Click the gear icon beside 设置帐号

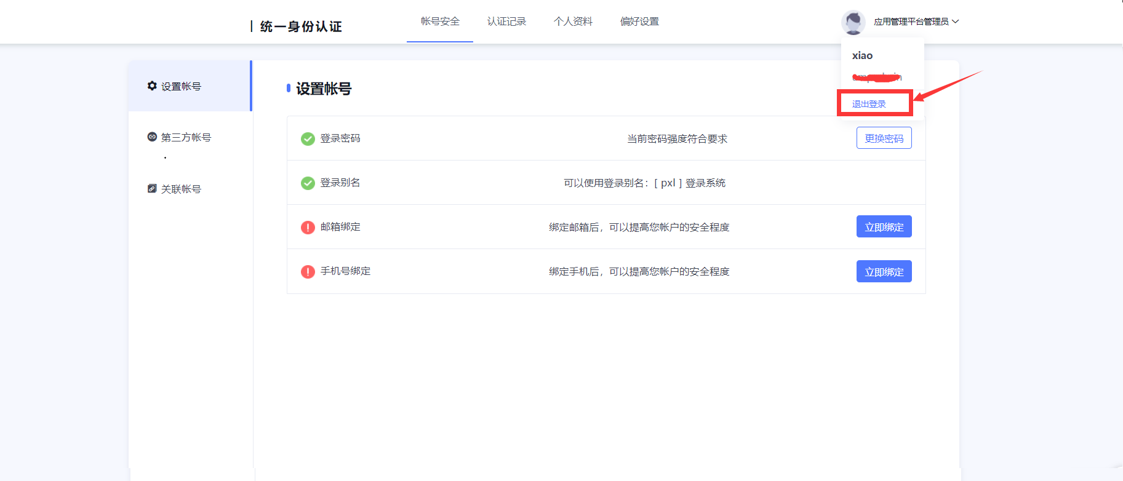pos(152,86)
